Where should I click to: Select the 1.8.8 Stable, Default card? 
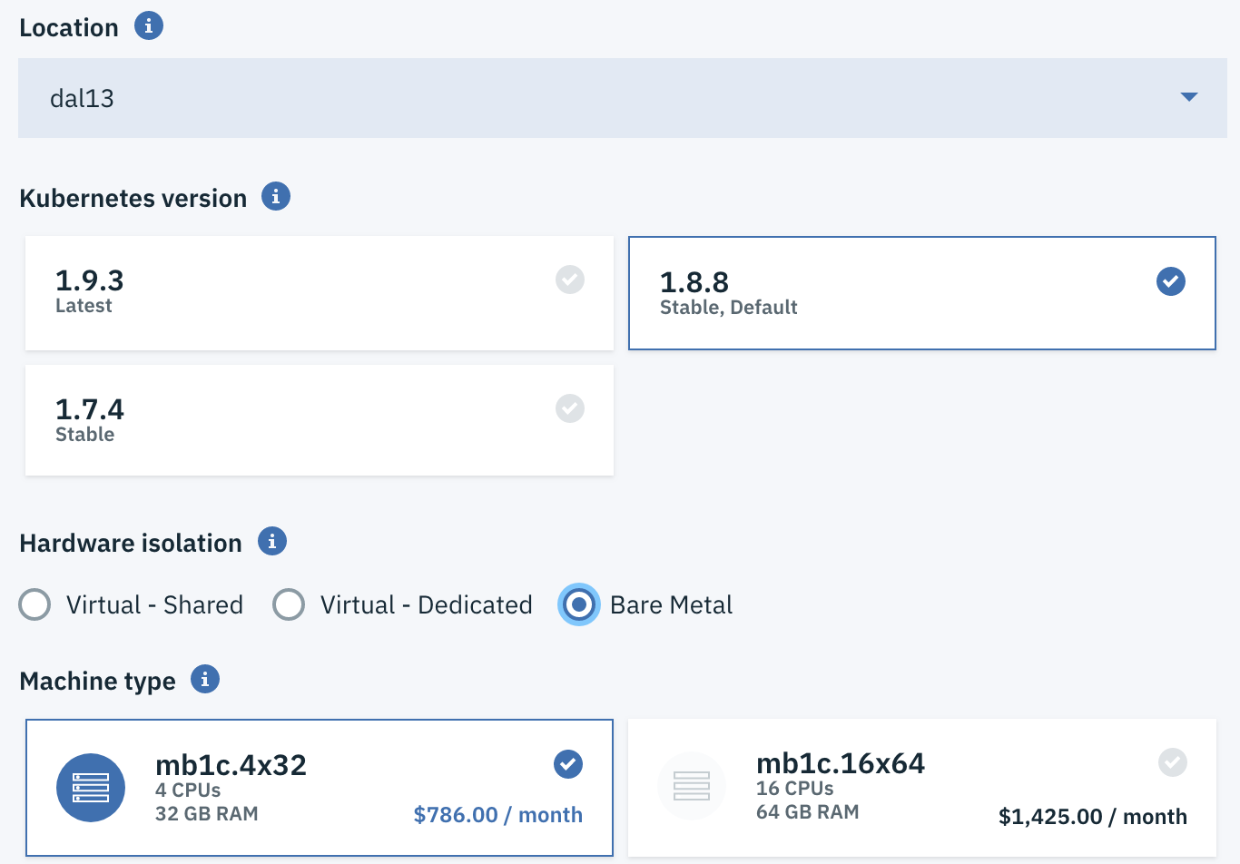[922, 293]
